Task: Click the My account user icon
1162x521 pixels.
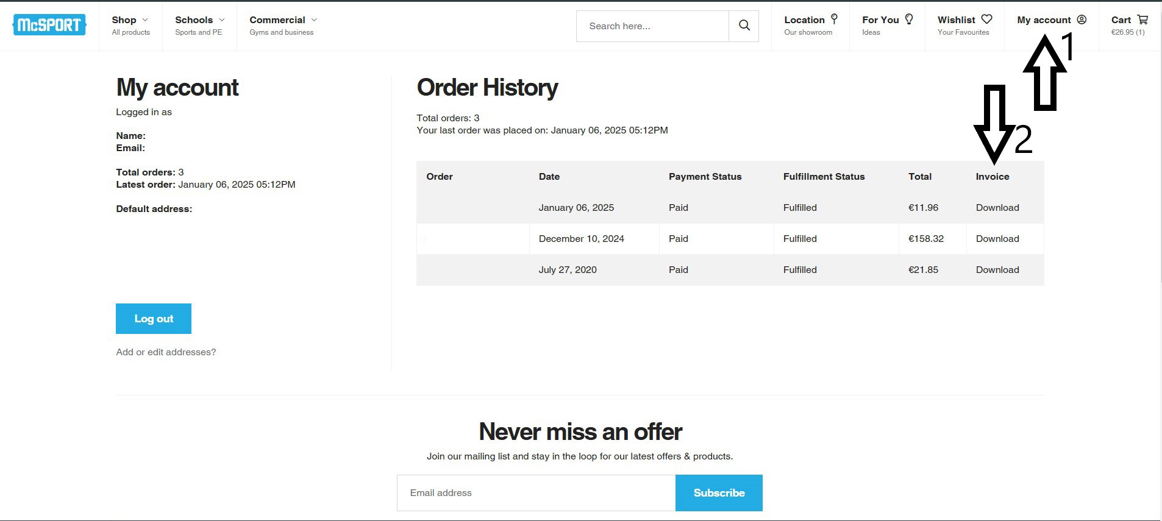Action: 1082,19
